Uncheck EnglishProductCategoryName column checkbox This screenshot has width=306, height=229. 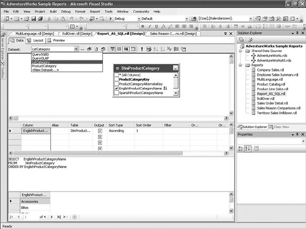pyautogui.click(x=116, y=89)
